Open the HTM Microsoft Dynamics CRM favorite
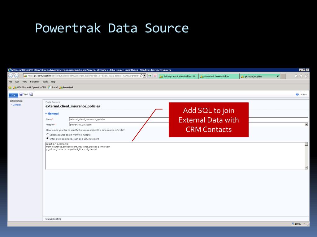317x237 pixels. 29,87
